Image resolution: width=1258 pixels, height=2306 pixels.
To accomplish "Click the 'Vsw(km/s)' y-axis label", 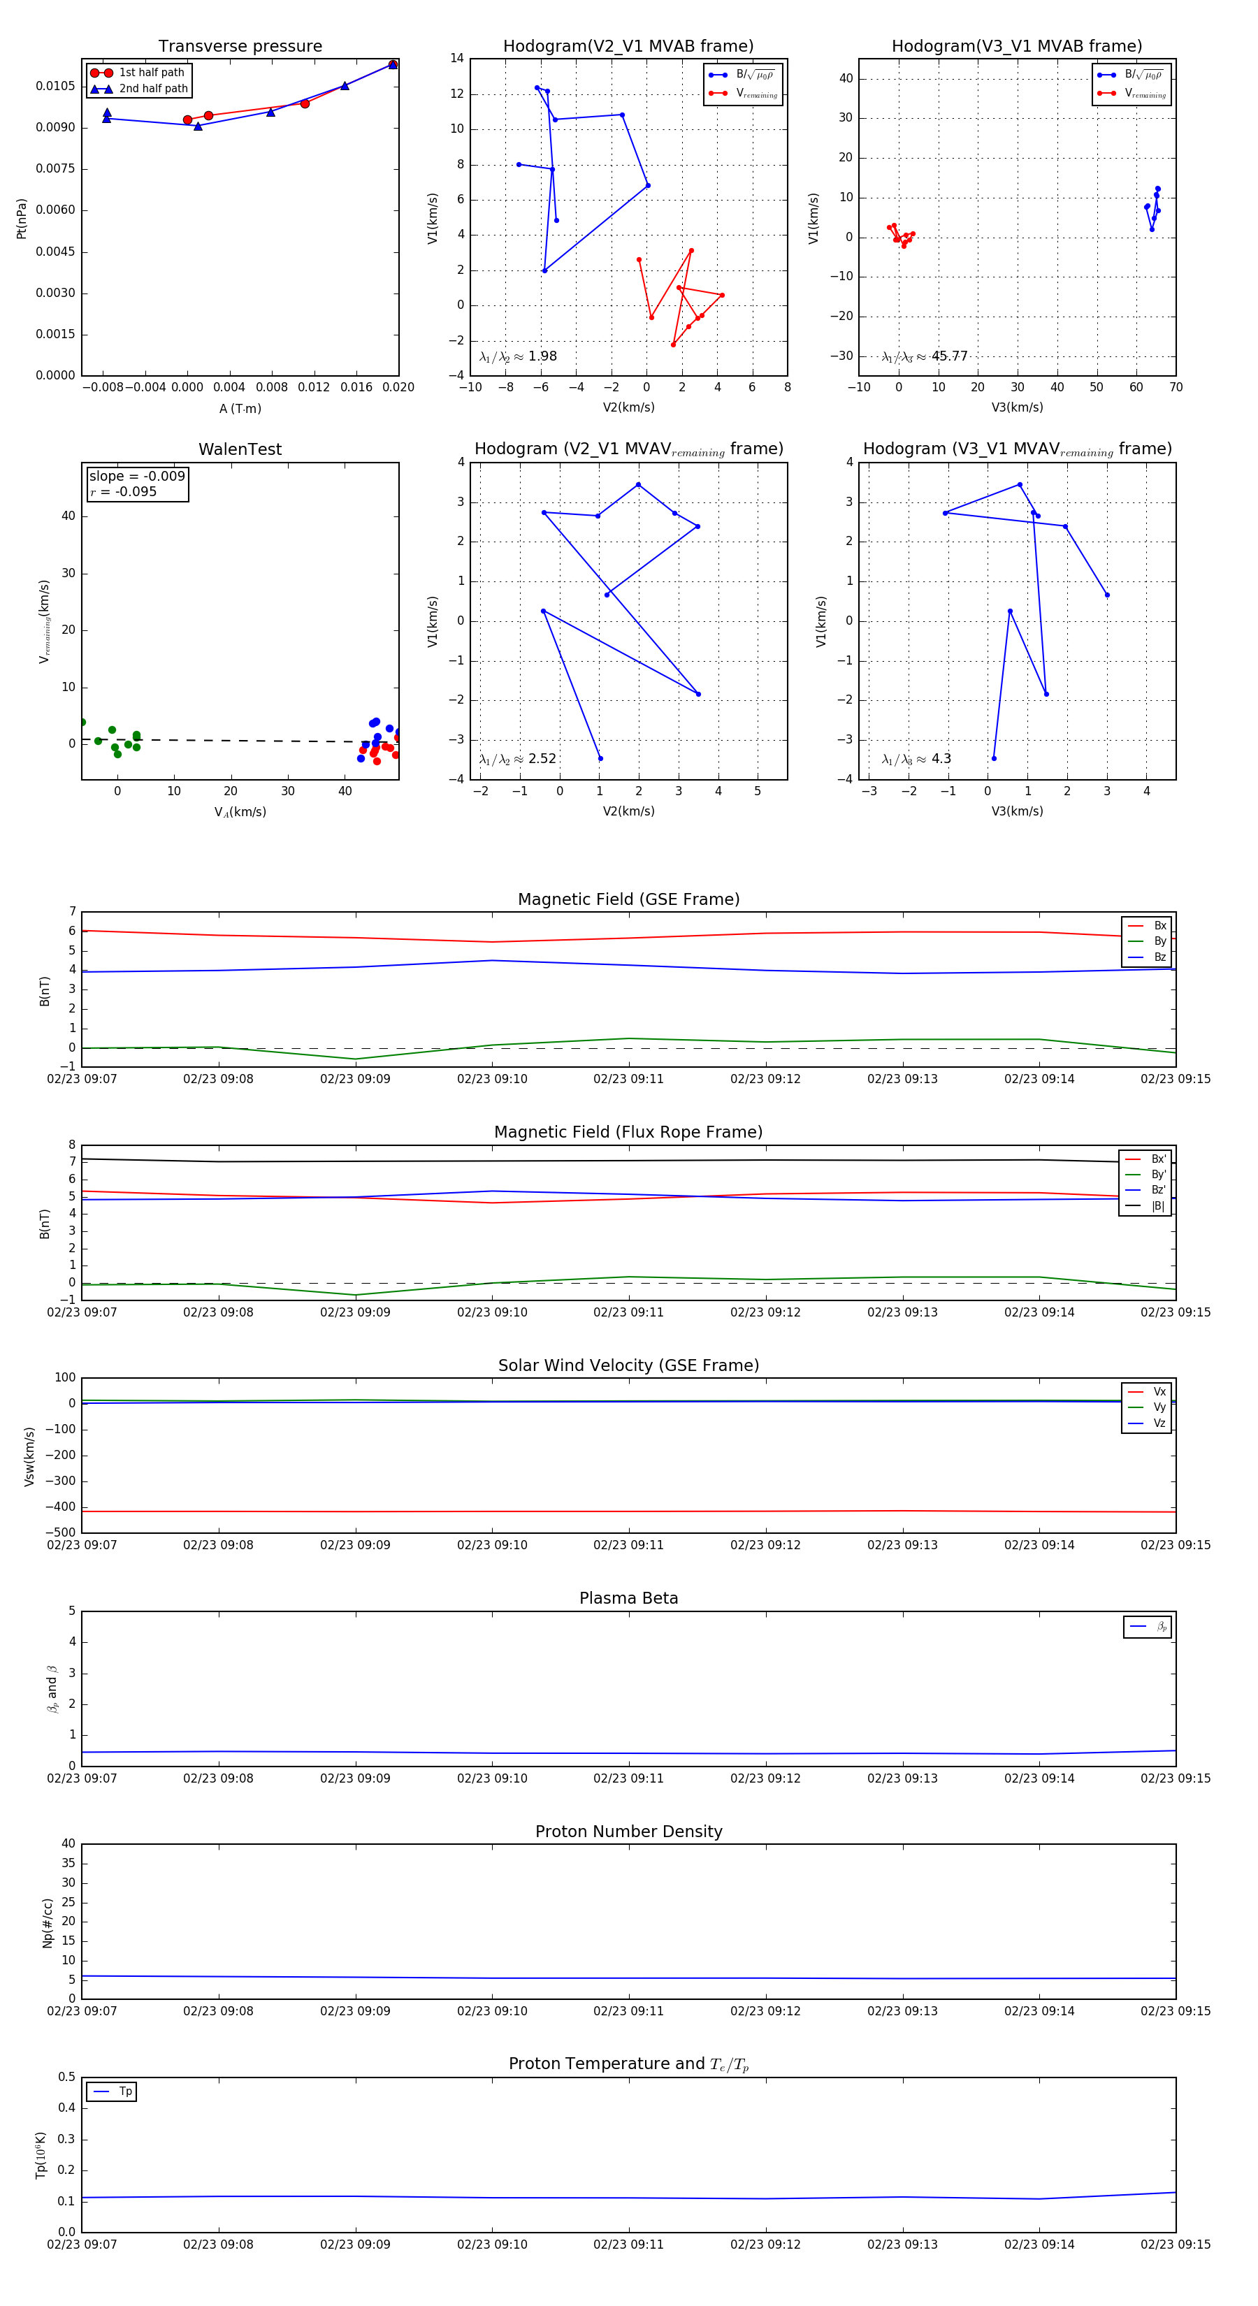I will click(x=29, y=1458).
